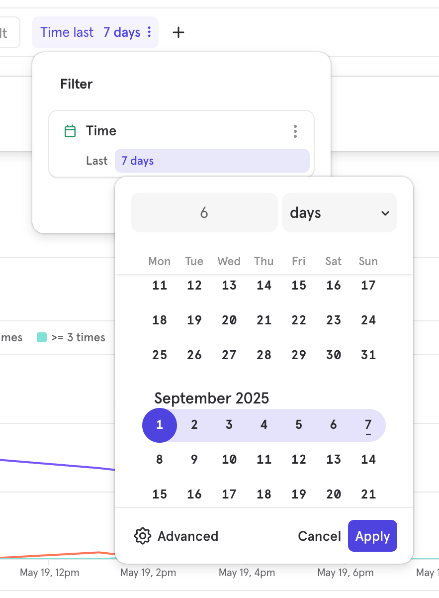439x598 pixels.
Task: Select the 31st of the previous month
Action: (368, 355)
